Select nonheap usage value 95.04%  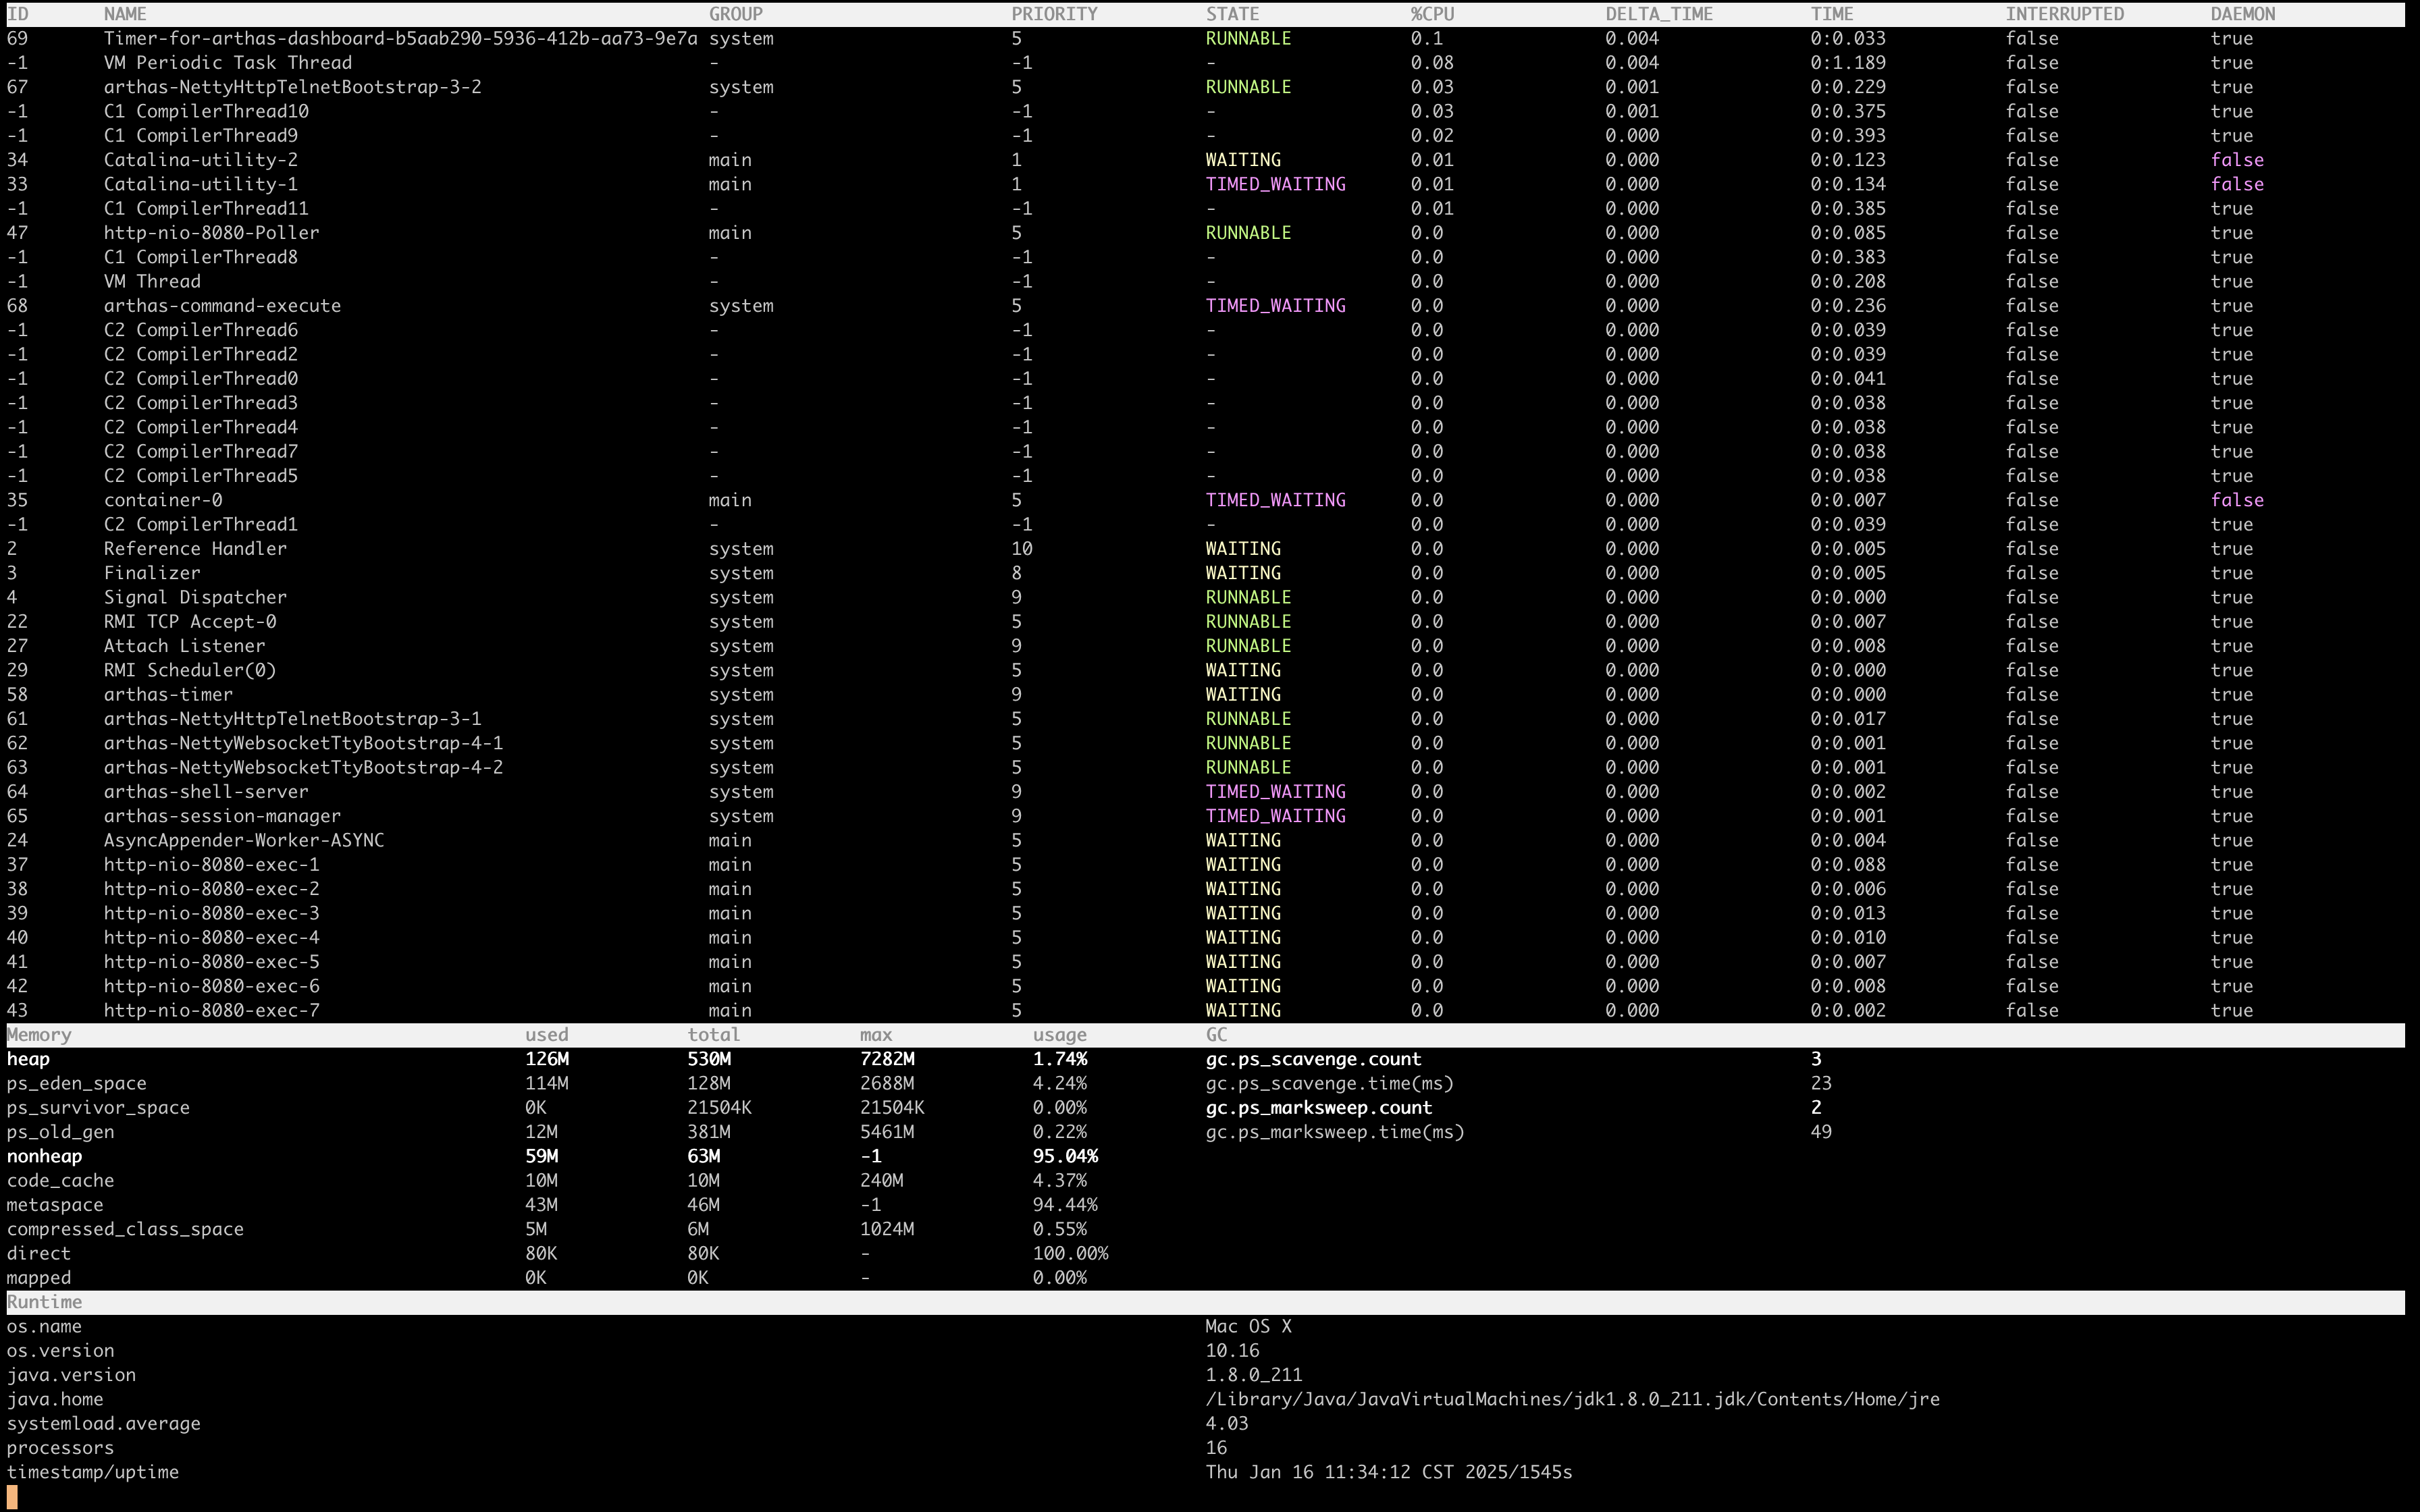point(1065,1156)
